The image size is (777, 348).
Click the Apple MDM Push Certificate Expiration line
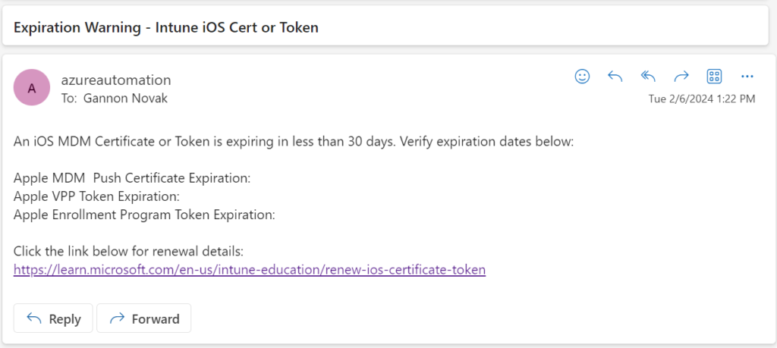click(x=132, y=178)
